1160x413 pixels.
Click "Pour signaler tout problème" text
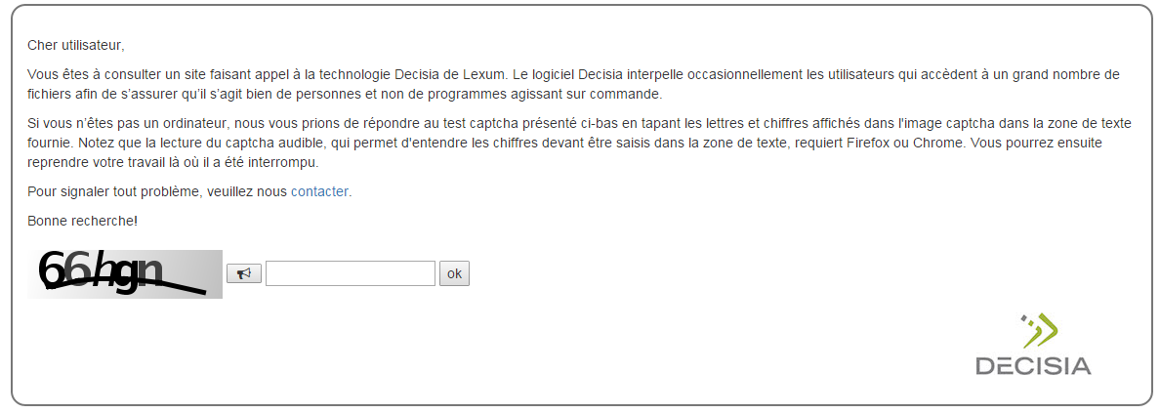tap(113, 191)
